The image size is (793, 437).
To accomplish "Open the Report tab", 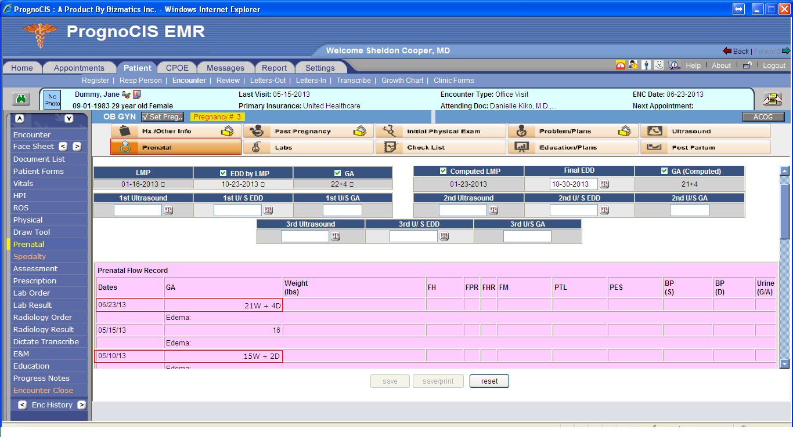I will [274, 68].
